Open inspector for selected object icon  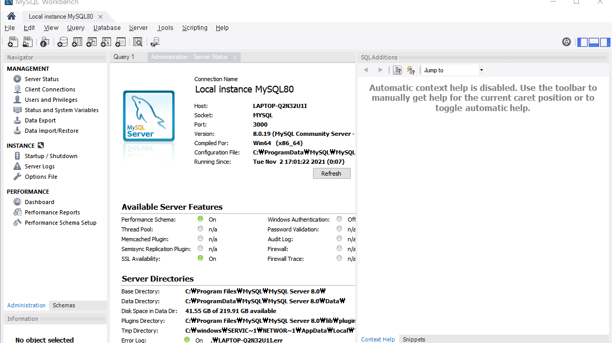[x=44, y=42]
